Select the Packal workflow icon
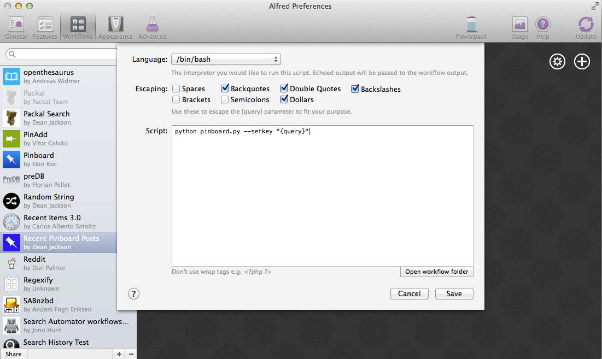Screen dimensions: 602x359 (11, 97)
